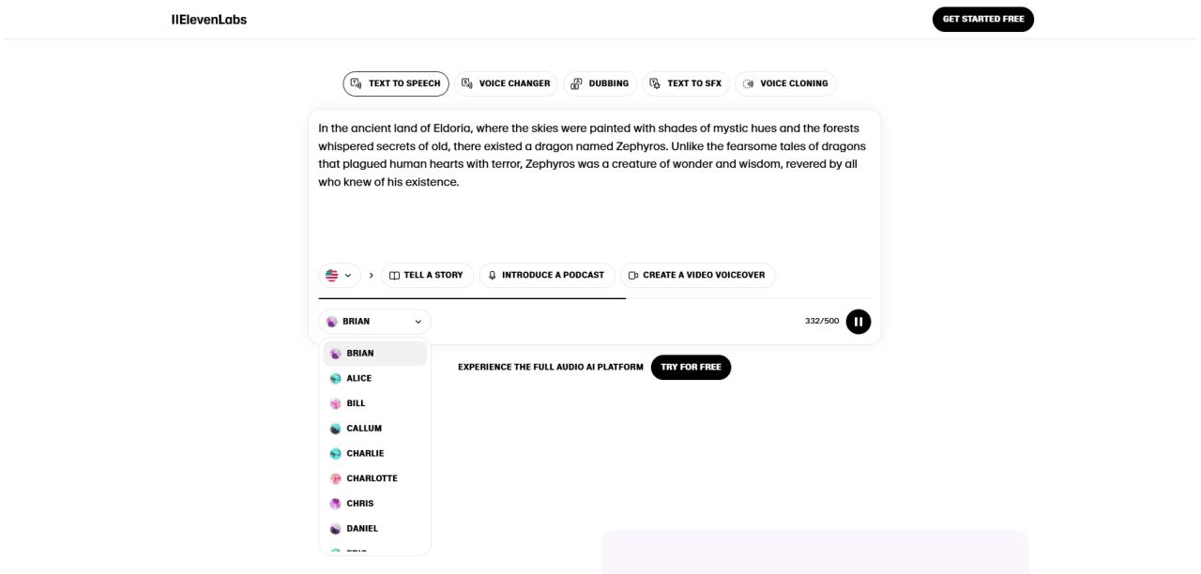Click Callum's dark avatar icon

[335, 429]
